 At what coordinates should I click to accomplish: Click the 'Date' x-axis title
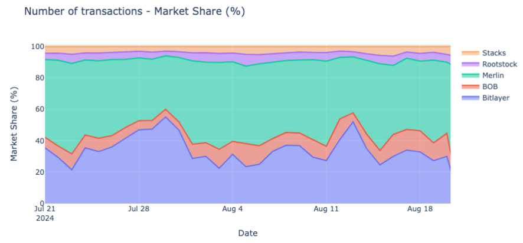tap(248, 233)
